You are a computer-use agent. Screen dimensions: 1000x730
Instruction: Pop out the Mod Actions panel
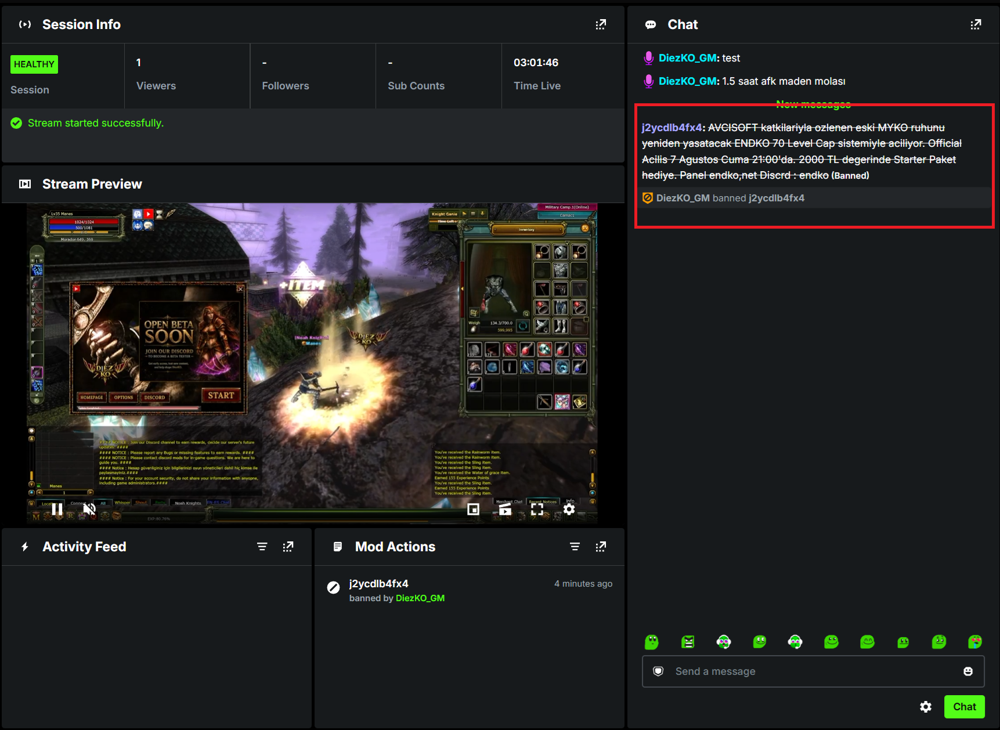(x=601, y=547)
